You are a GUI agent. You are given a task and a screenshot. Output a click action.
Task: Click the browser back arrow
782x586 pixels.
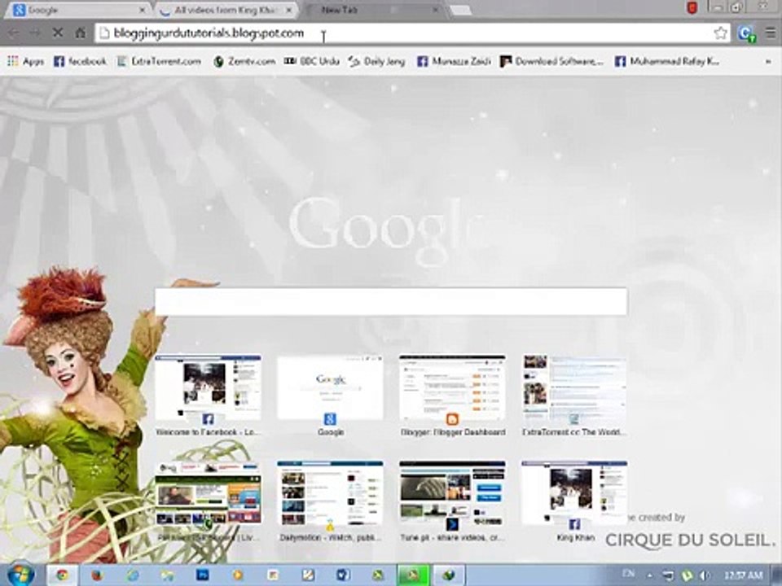coord(14,33)
